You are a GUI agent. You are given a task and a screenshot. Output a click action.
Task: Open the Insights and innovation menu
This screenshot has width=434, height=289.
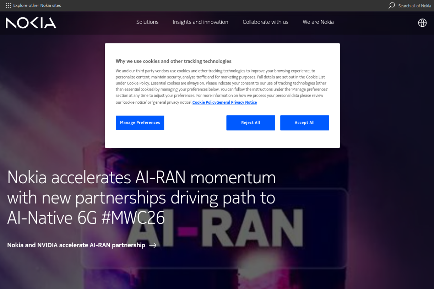200,22
